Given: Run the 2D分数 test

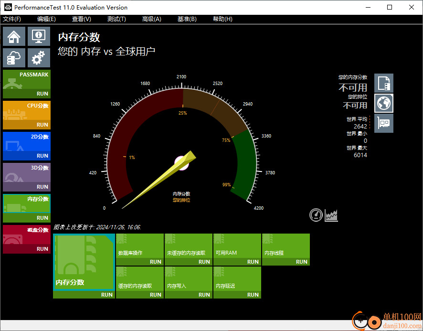Looking at the screenshot, I should [x=27, y=156].
